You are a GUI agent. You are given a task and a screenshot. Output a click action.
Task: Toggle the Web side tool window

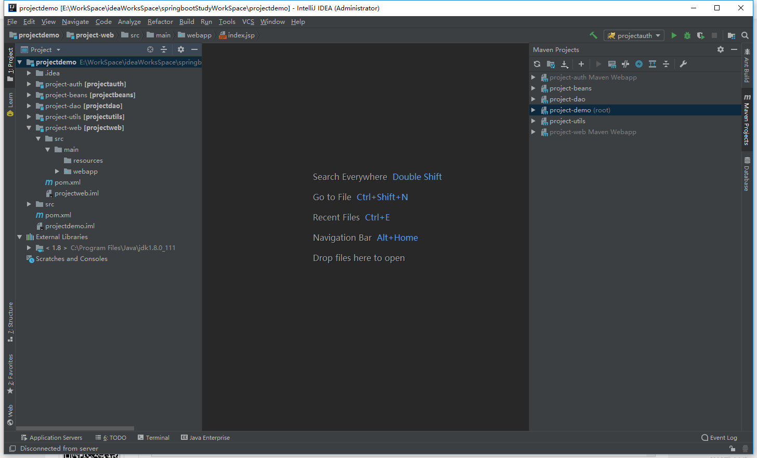point(10,415)
